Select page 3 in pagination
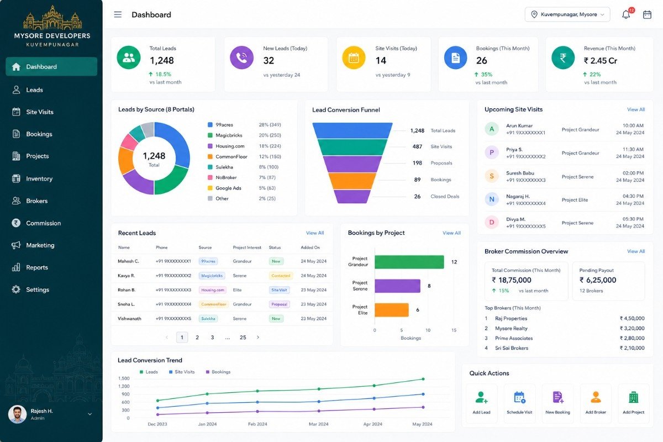663x442 pixels. tap(212, 337)
